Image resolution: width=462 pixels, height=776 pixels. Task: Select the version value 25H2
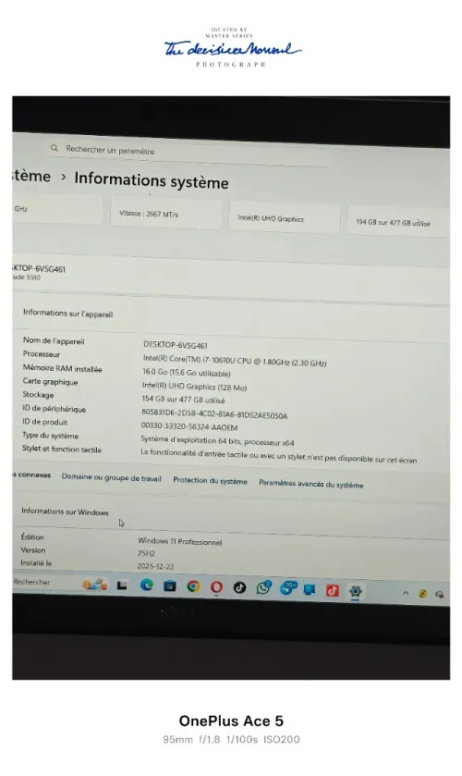click(x=146, y=553)
